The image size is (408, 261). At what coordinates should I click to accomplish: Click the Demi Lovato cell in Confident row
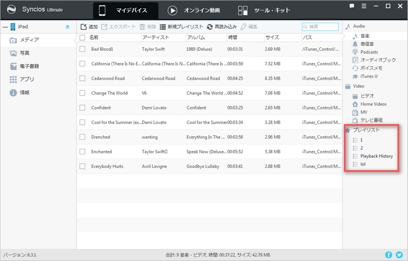154,108
